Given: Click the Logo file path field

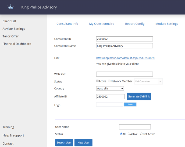Looking at the screenshot, I should tap(110, 104).
